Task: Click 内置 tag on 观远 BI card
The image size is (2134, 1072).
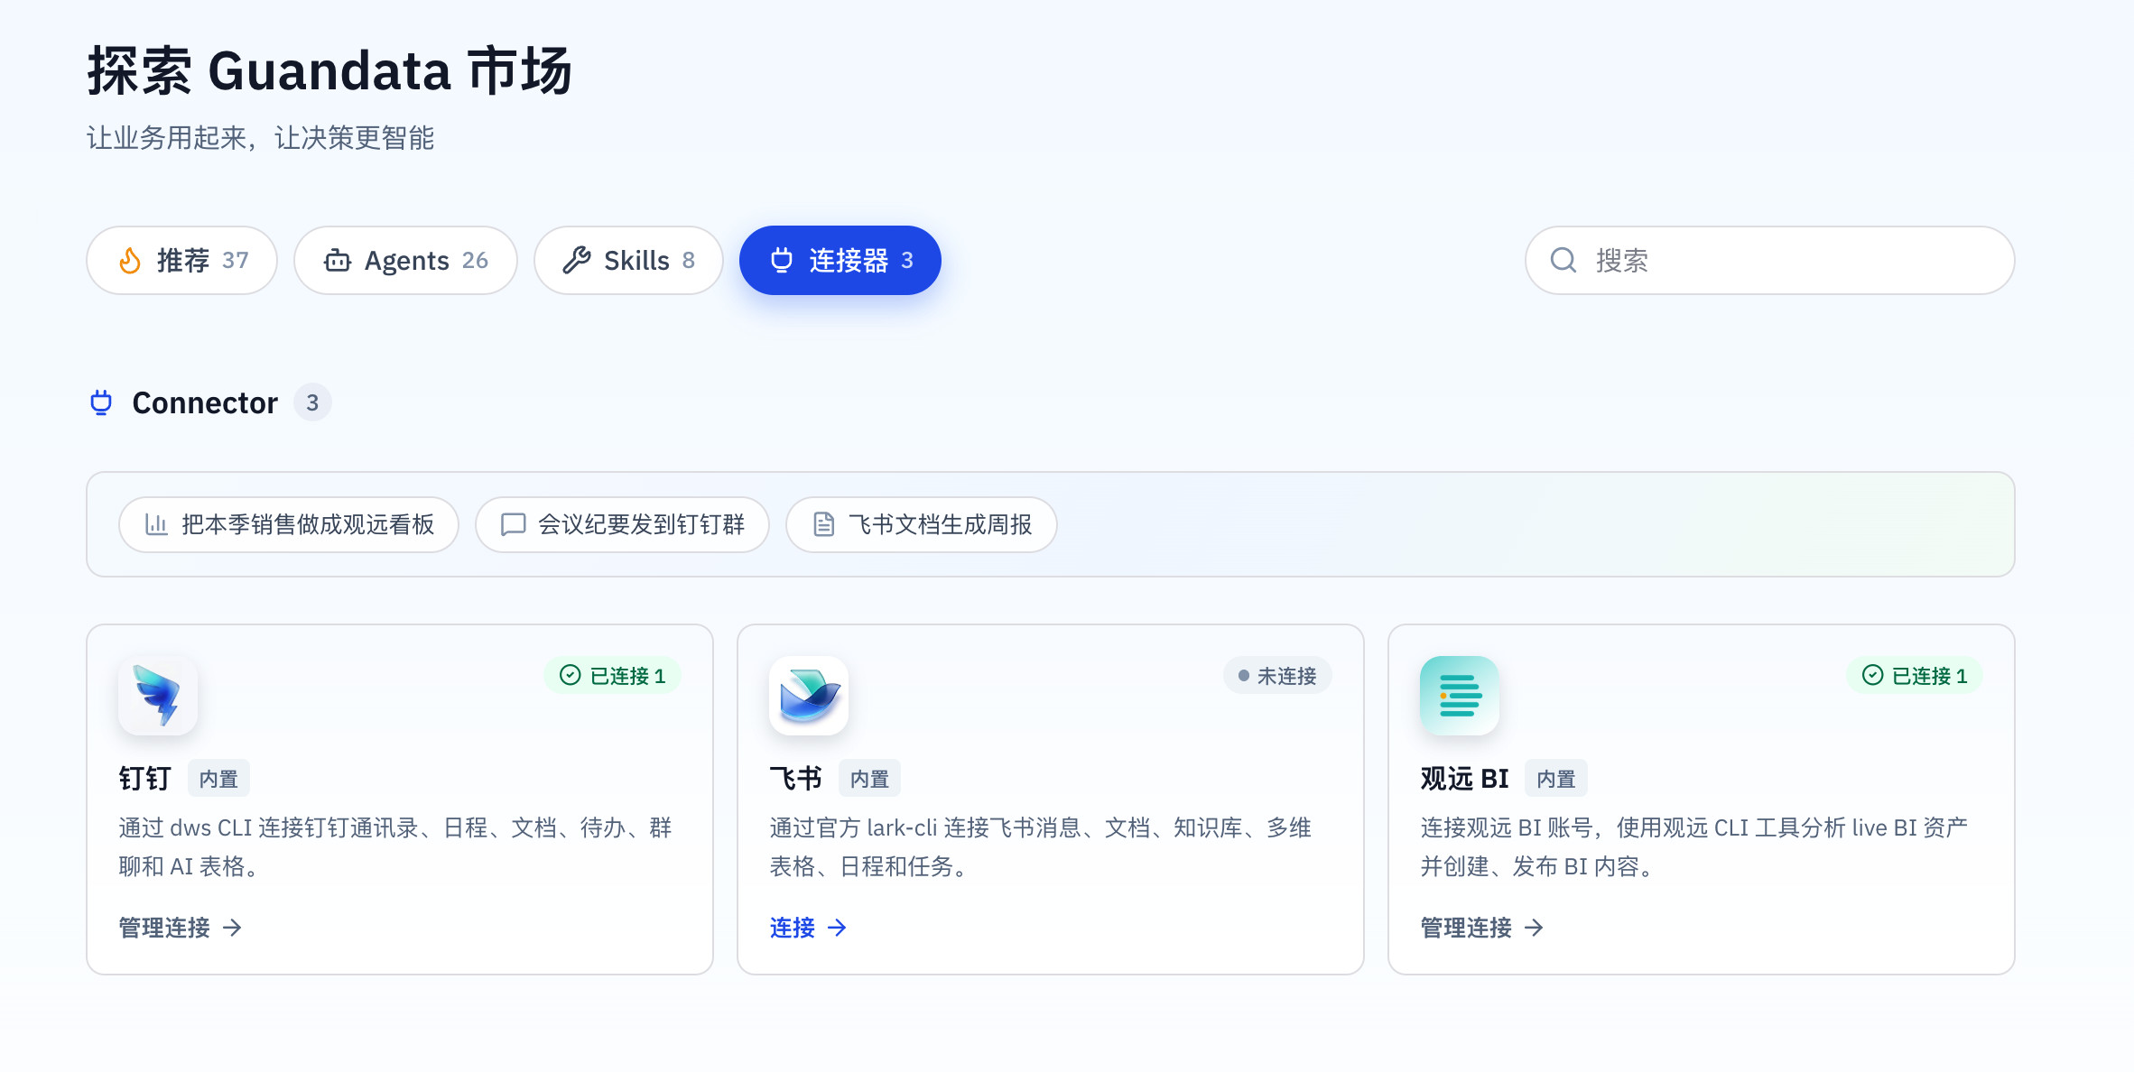Action: click(x=1556, y=778)
